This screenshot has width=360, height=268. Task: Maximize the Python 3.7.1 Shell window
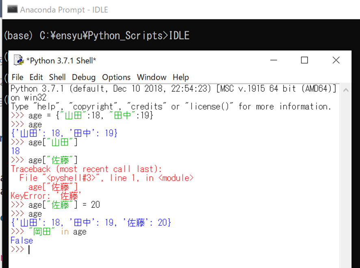tap(304, 60)
